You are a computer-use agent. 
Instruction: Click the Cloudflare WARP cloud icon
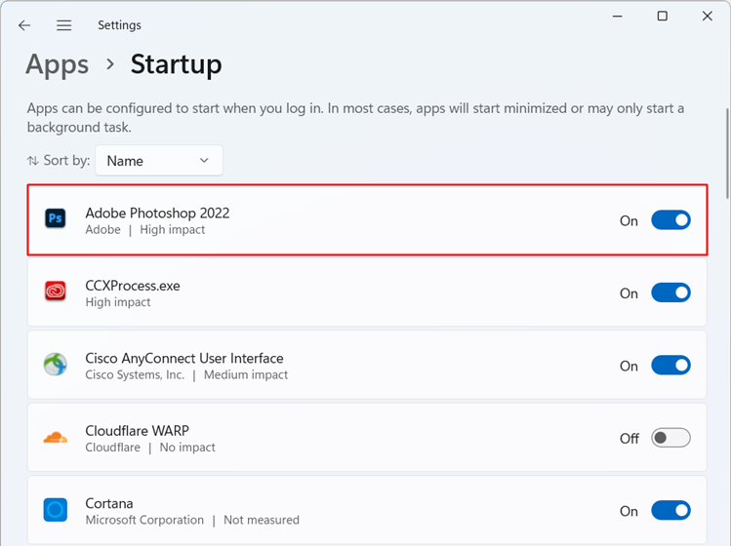(x=56, y=438)
